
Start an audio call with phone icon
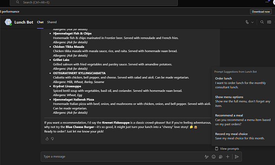(247, 22)
